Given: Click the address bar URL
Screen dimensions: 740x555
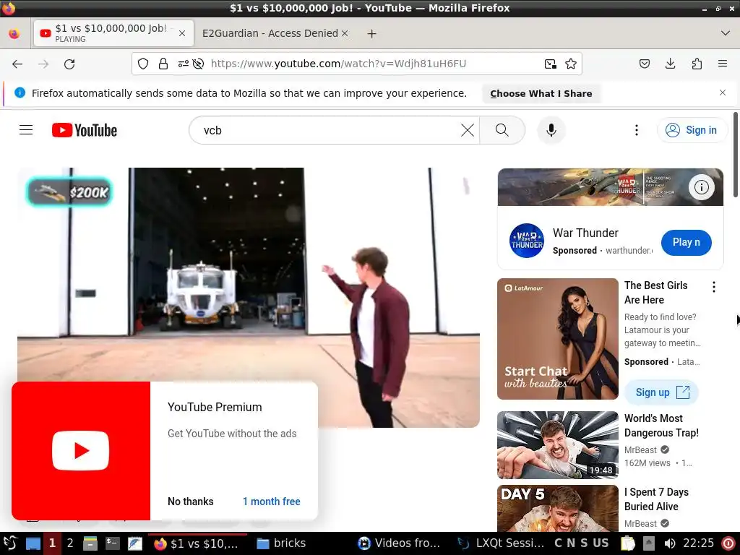Looking at the screenshot, I should coord(338,64).
